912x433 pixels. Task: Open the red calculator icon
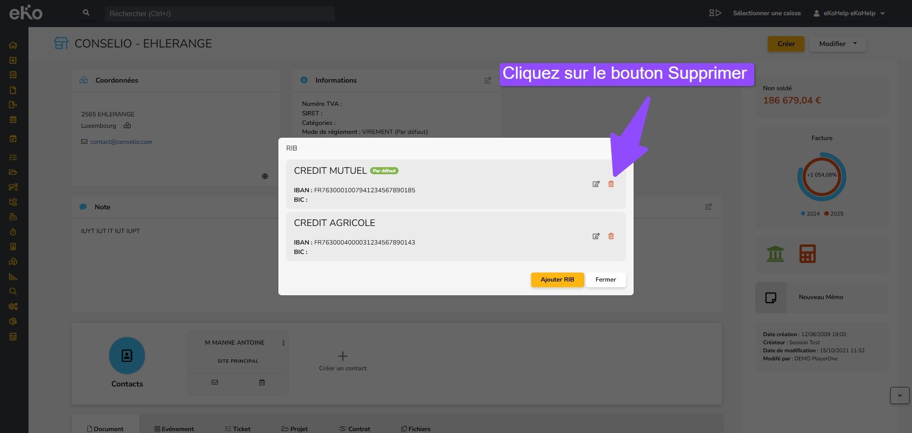(x=807, y=254)
